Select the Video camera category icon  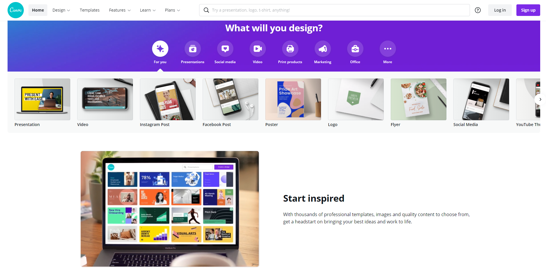coord(258,49)
